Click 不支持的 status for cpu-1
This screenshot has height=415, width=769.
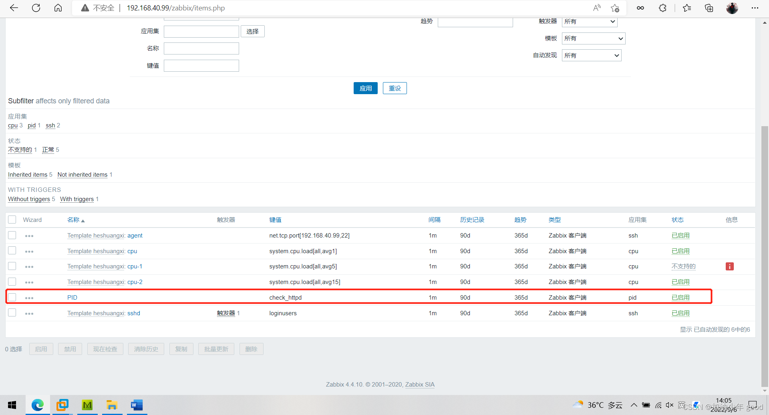tap(684, 266)
